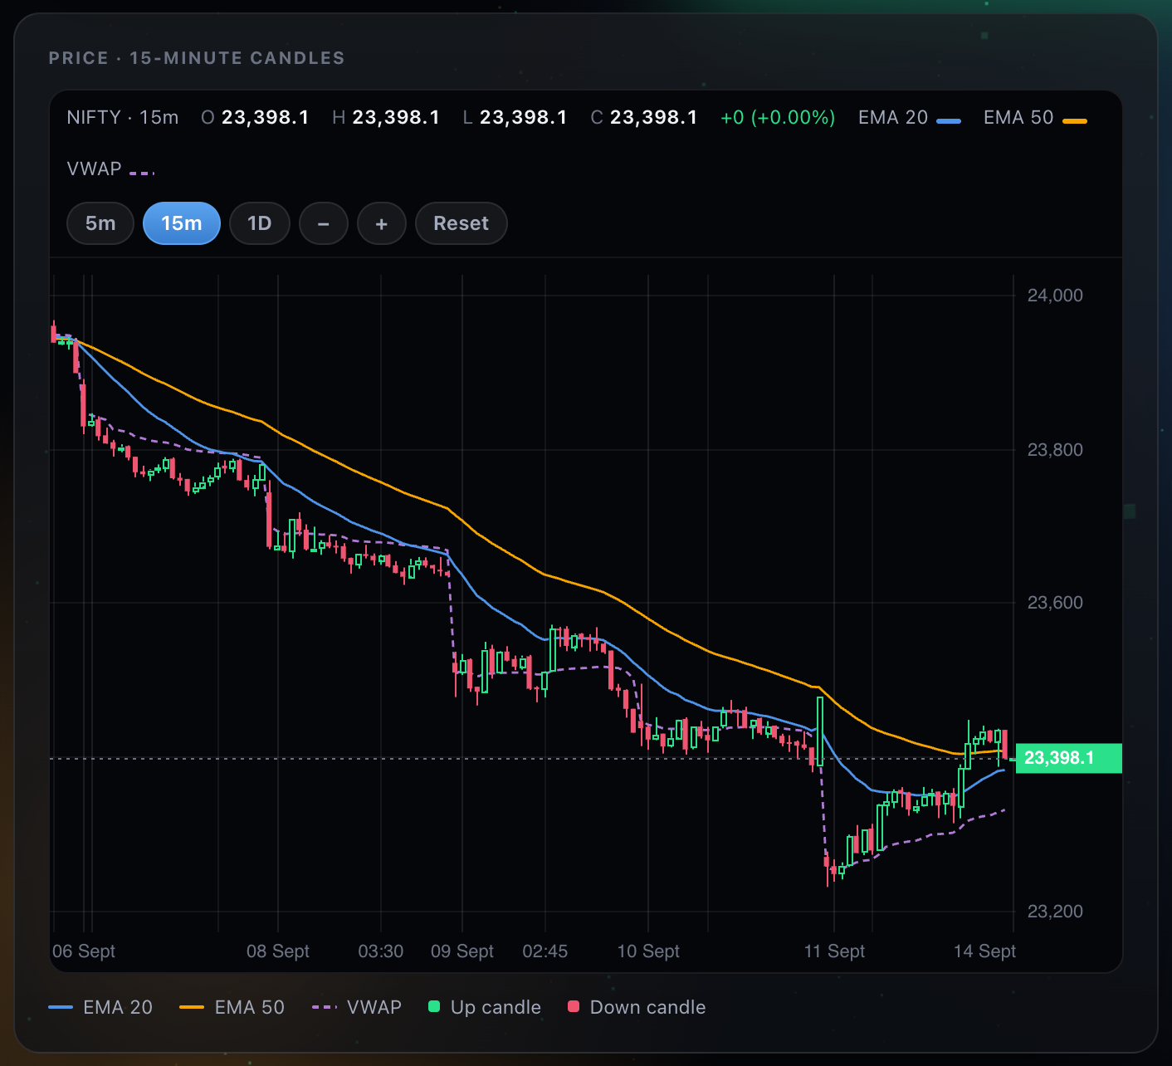This screenshot has width=1172, height=1066.
Task: Click the 23,800 price axis label
Action: click(1055, 450)
